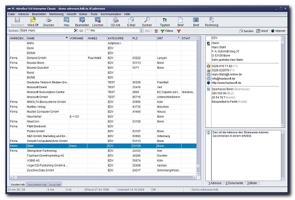The height and width of the screenshot is (200, 295).
Task: Open the Extras menu
Action: tap(83, 14)
